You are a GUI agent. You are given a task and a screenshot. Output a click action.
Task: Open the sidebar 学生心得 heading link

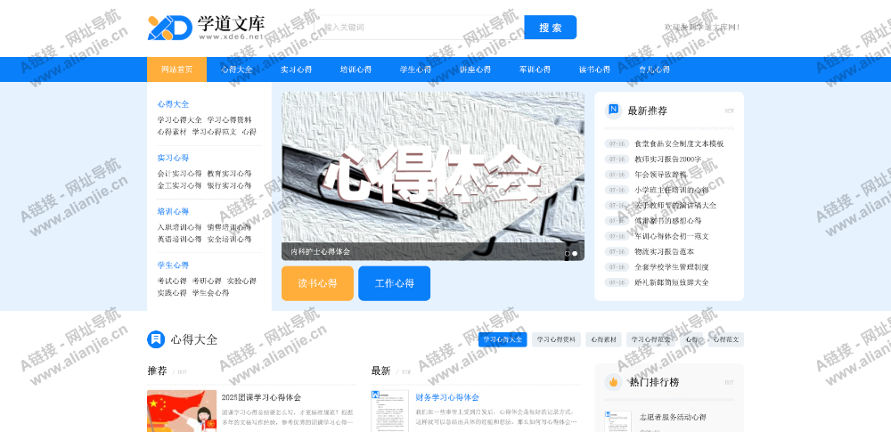tap(174, 265)
